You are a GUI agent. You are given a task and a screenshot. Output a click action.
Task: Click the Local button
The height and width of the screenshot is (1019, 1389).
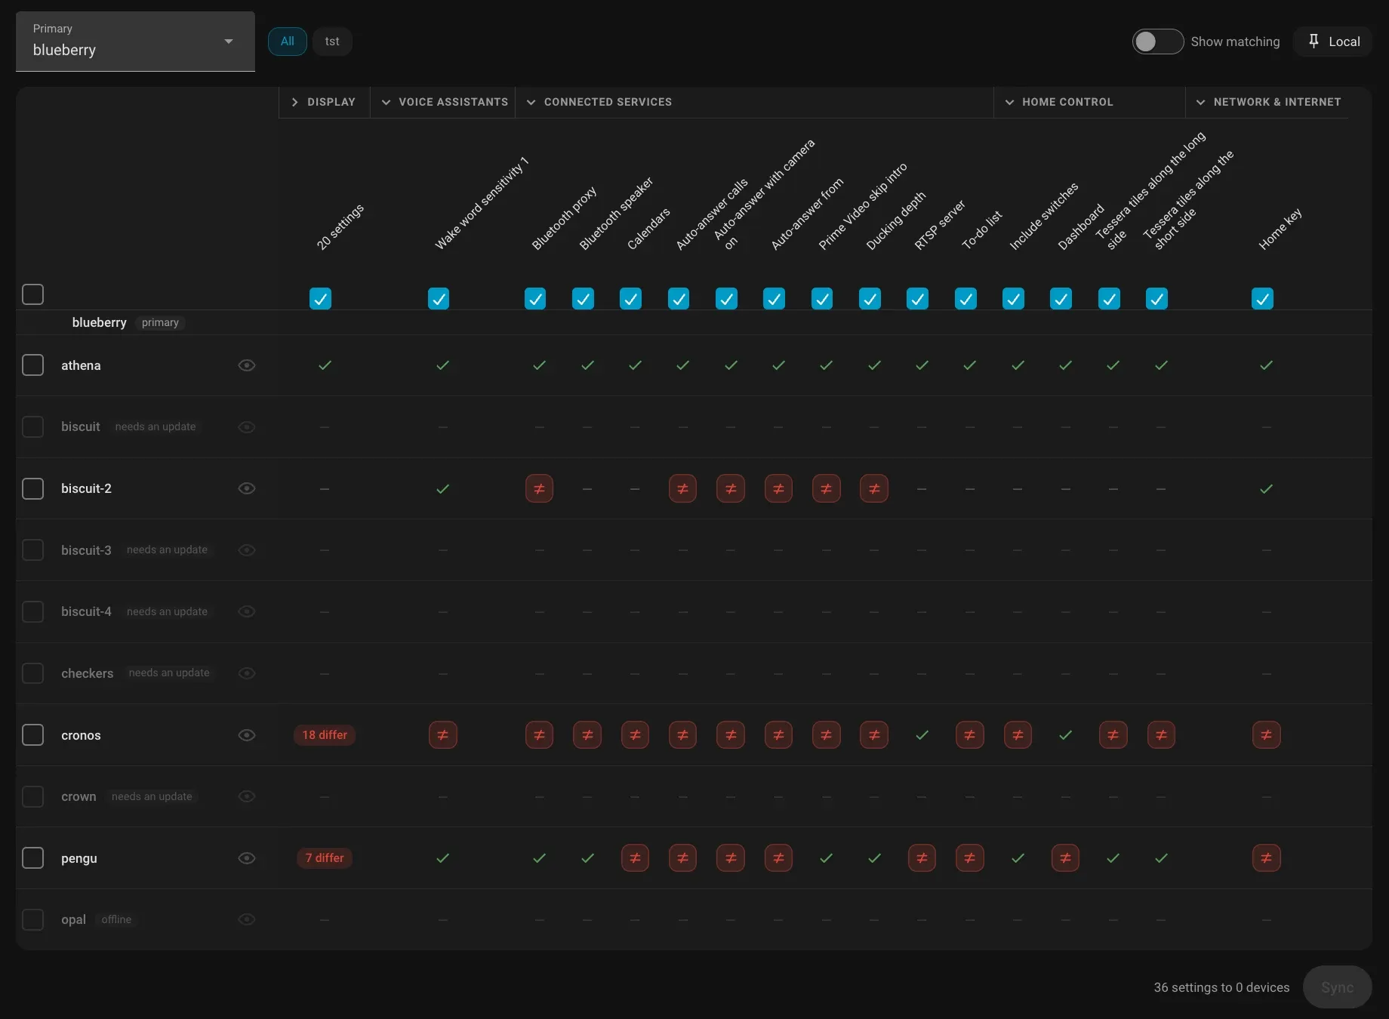(1333, 42)
